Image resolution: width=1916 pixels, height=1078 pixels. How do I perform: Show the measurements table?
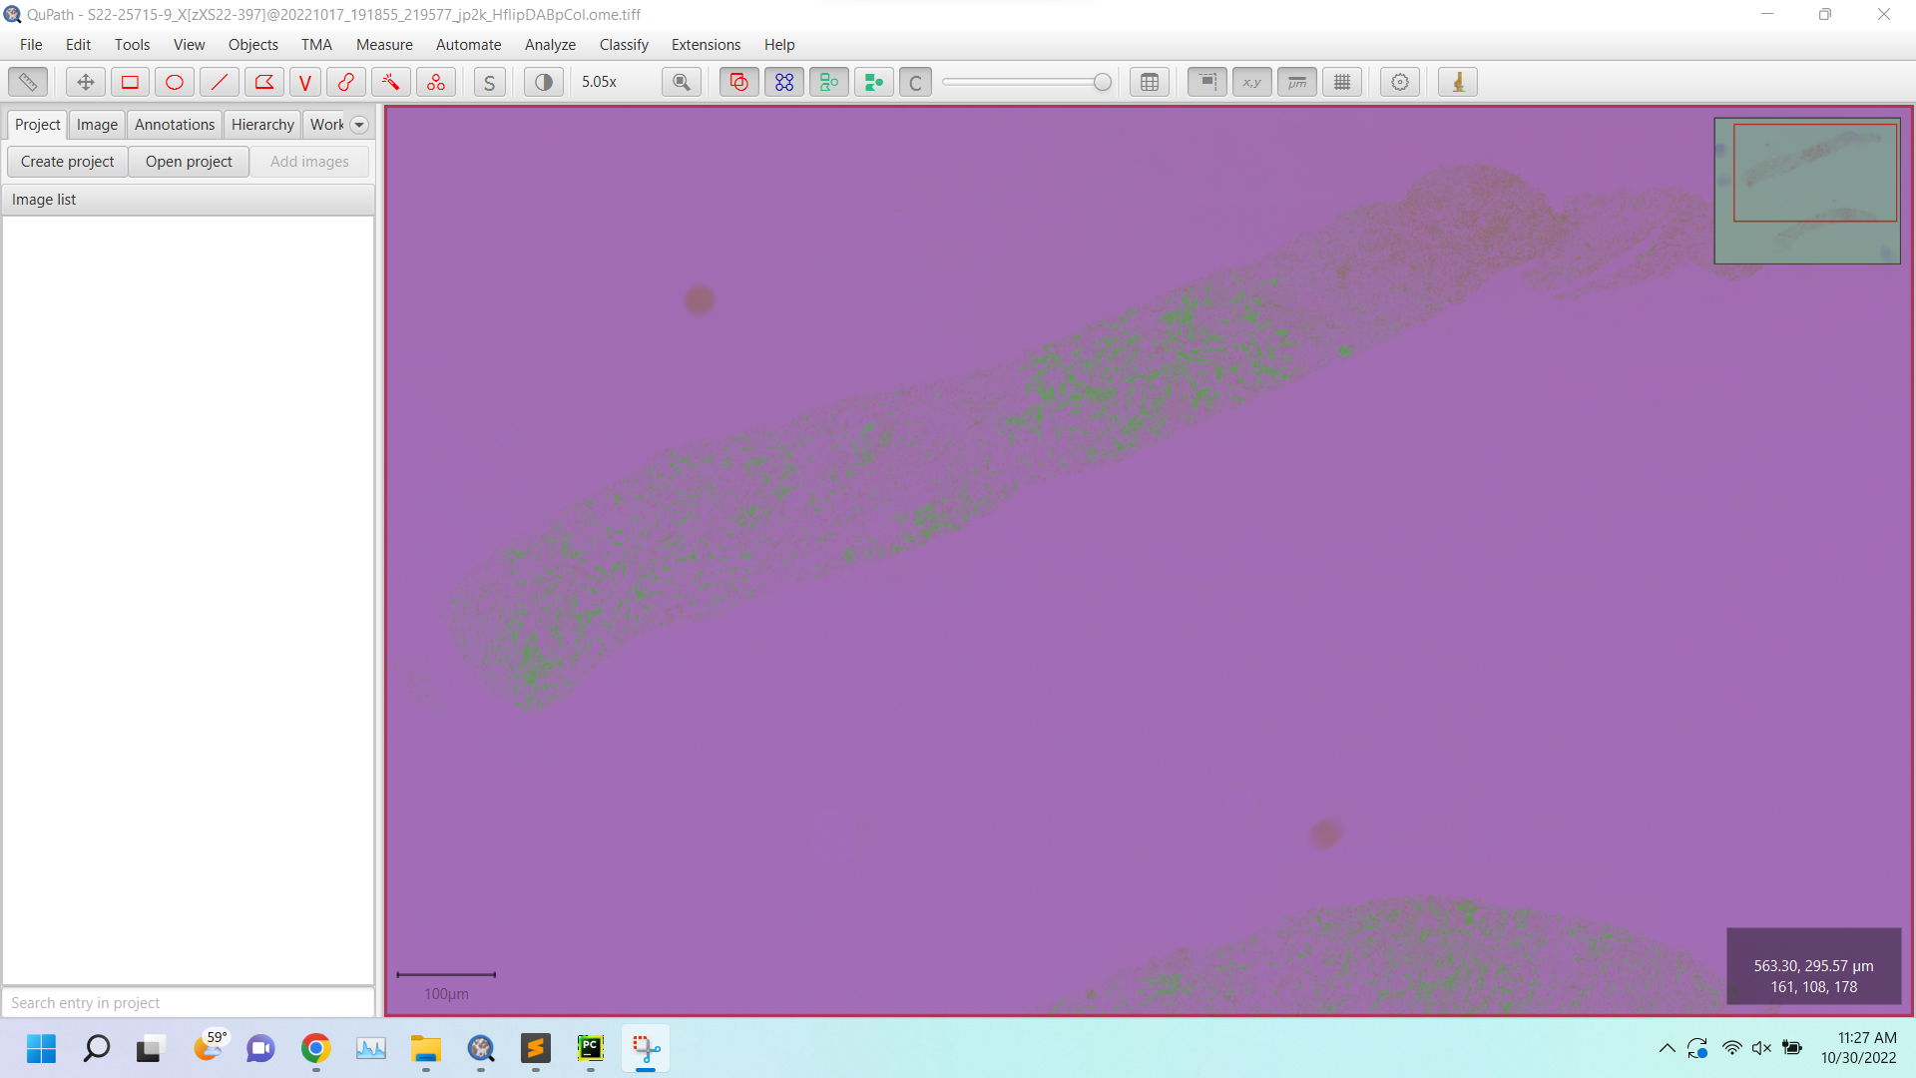(x=1149, y=82)
